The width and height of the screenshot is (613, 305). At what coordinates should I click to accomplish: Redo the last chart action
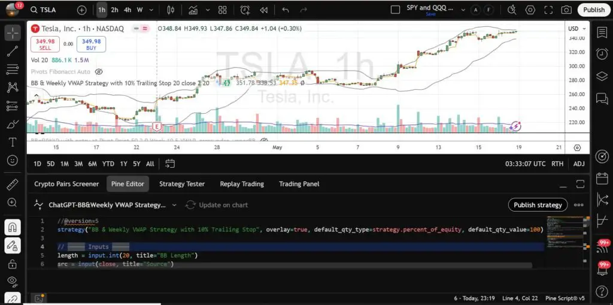304,10
